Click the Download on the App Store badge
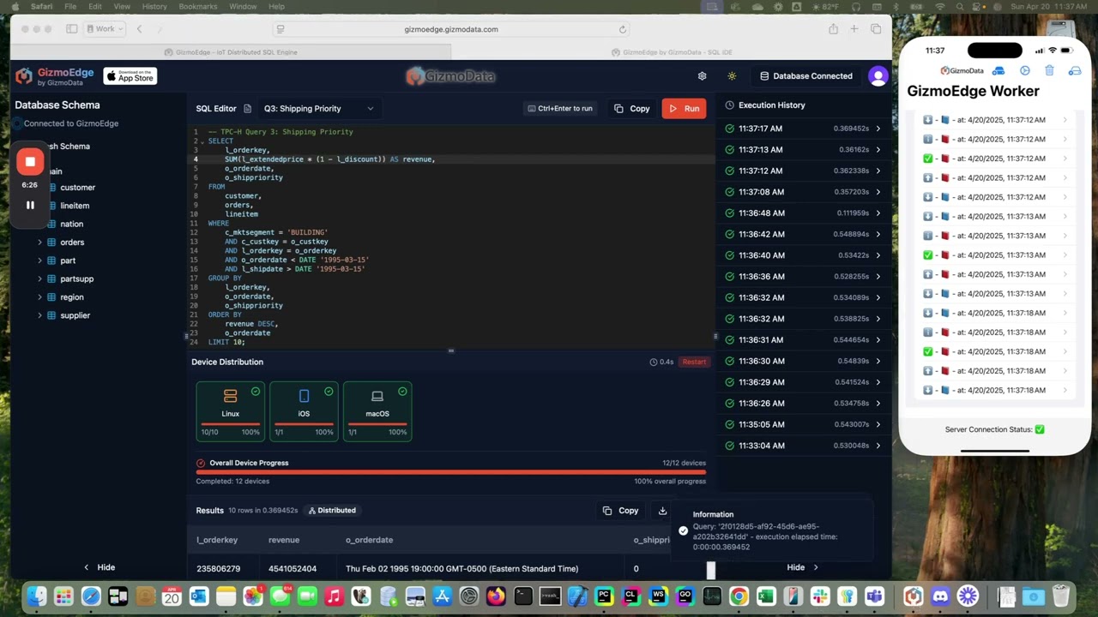 (x=130, y=76)
